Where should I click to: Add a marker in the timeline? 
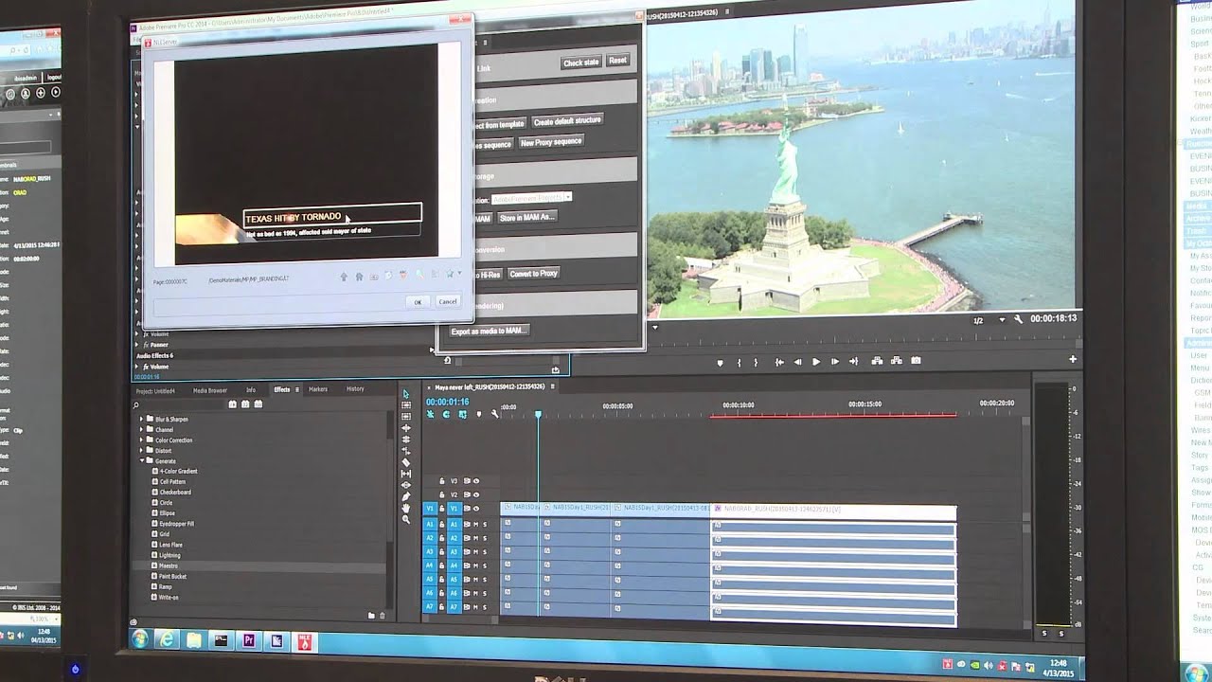[479, 414]
